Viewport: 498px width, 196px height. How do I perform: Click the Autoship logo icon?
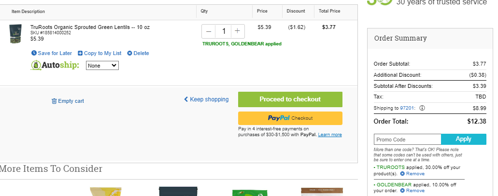point(36,65)
